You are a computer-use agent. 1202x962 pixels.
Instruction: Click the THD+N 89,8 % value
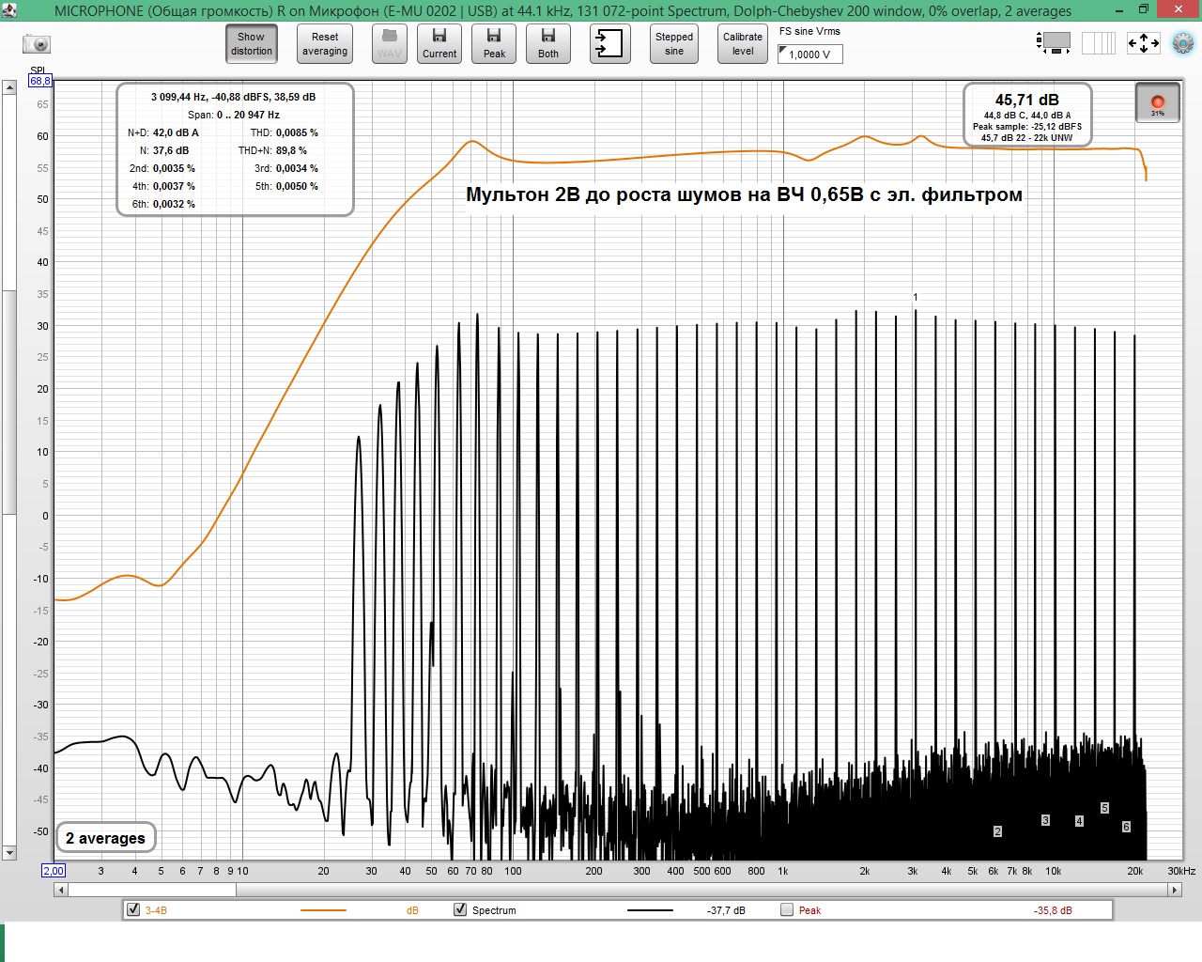pos(291,150)
